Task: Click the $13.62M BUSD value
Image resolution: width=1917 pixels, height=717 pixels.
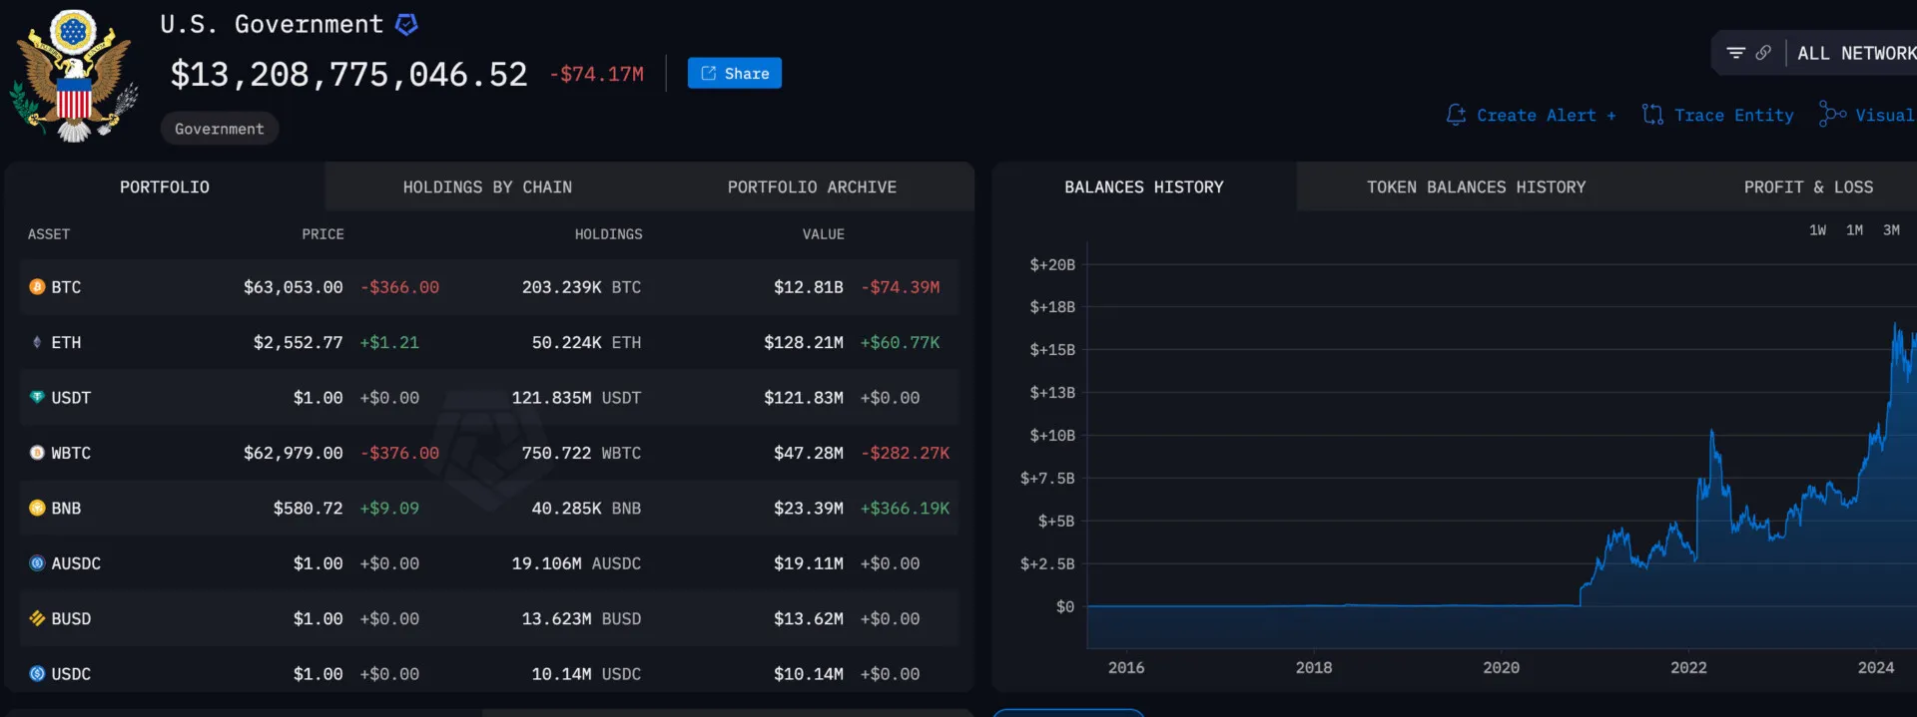Action: pyautogui.click(x=809, y=618)
